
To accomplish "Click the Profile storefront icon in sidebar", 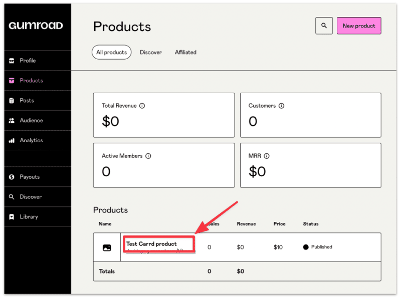I will 12,61.
